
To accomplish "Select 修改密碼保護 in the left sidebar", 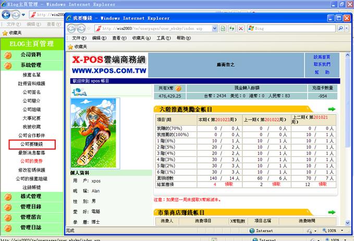I will tap(31, 170).
